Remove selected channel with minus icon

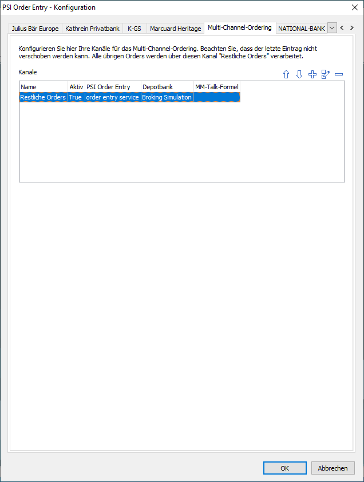[x=339, y=75]
